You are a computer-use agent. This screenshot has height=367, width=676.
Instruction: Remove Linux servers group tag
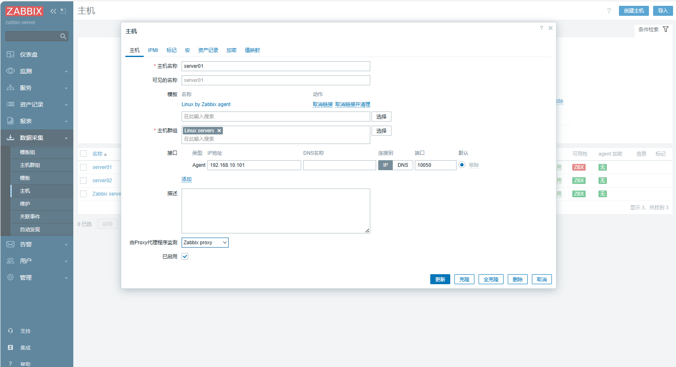pos(219,131)
